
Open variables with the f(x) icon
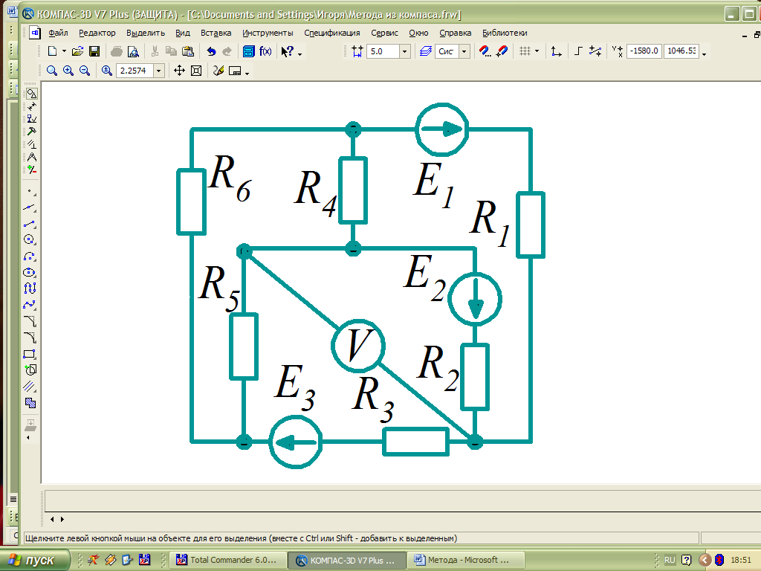pos(265,51)
